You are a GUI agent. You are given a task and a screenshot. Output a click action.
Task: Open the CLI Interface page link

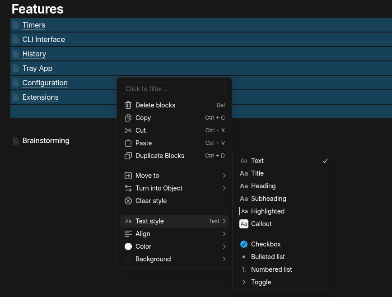pos(43,39)
